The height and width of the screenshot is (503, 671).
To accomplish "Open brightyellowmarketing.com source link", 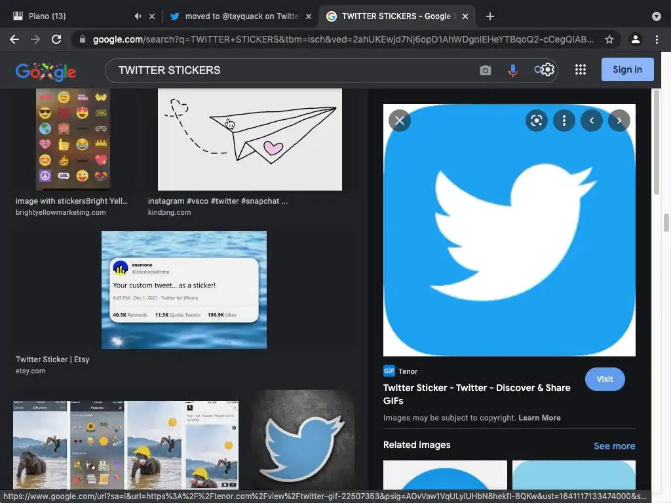I will 60,212.
